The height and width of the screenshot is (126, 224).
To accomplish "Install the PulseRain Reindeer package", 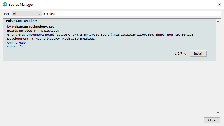I will [198, 53].
